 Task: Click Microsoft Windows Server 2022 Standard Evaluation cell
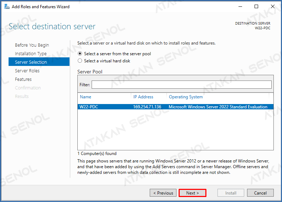218,107
